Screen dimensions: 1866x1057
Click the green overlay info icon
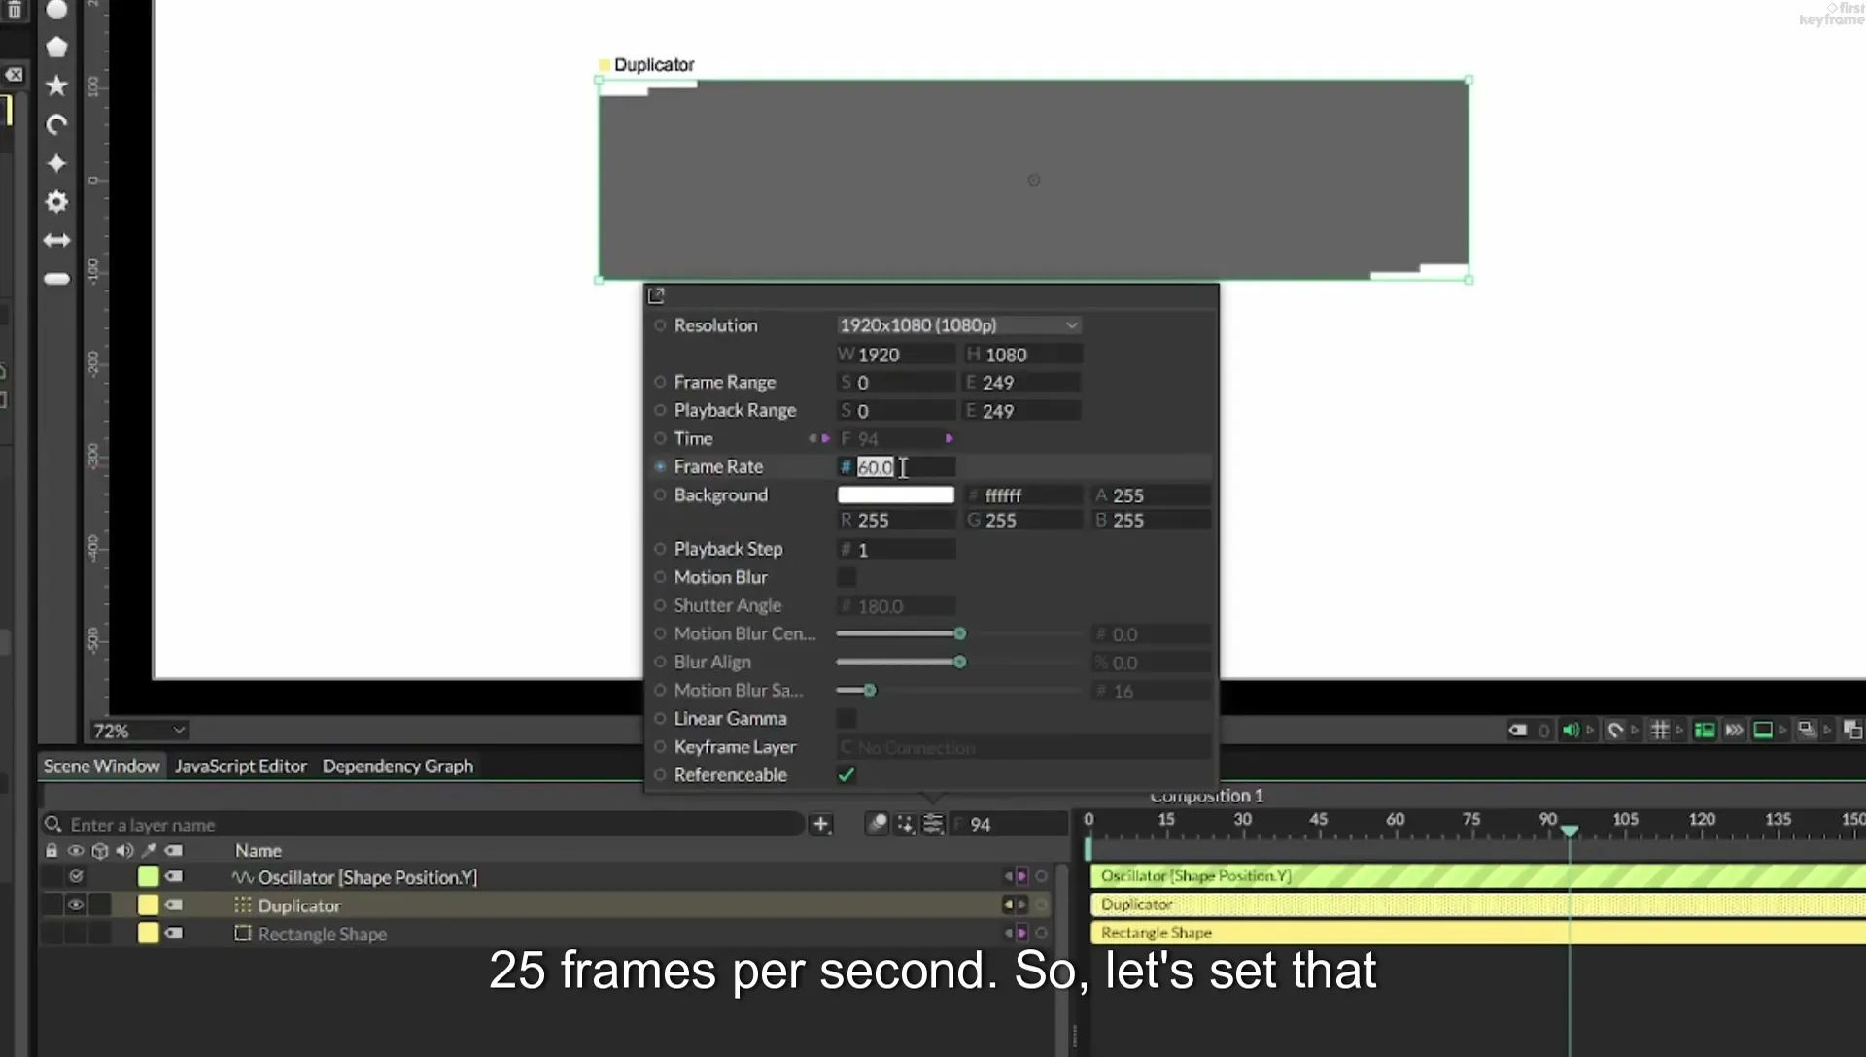(1704, 730)
